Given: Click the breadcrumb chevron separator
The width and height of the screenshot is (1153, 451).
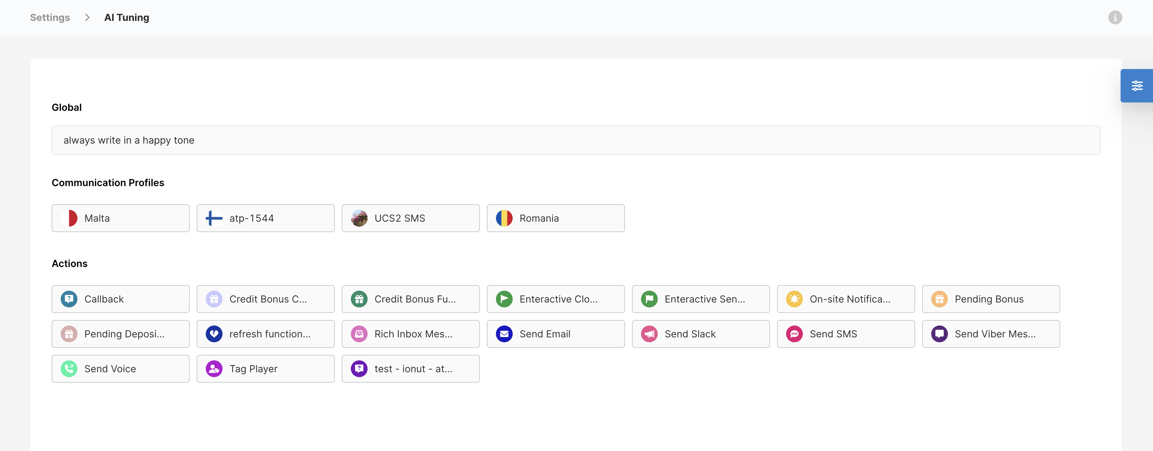Looking at the screenshot, I should tap(87, 17).
